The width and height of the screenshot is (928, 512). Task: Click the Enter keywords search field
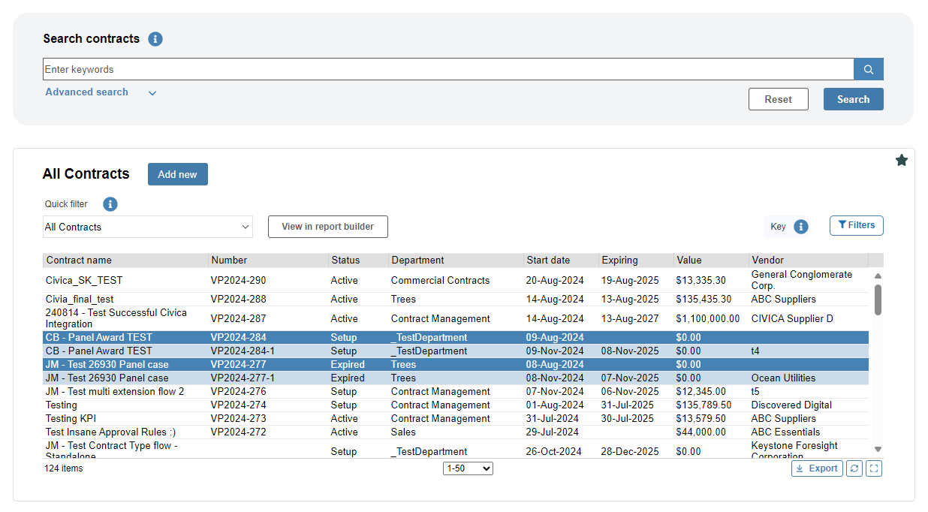pos(448,69)
